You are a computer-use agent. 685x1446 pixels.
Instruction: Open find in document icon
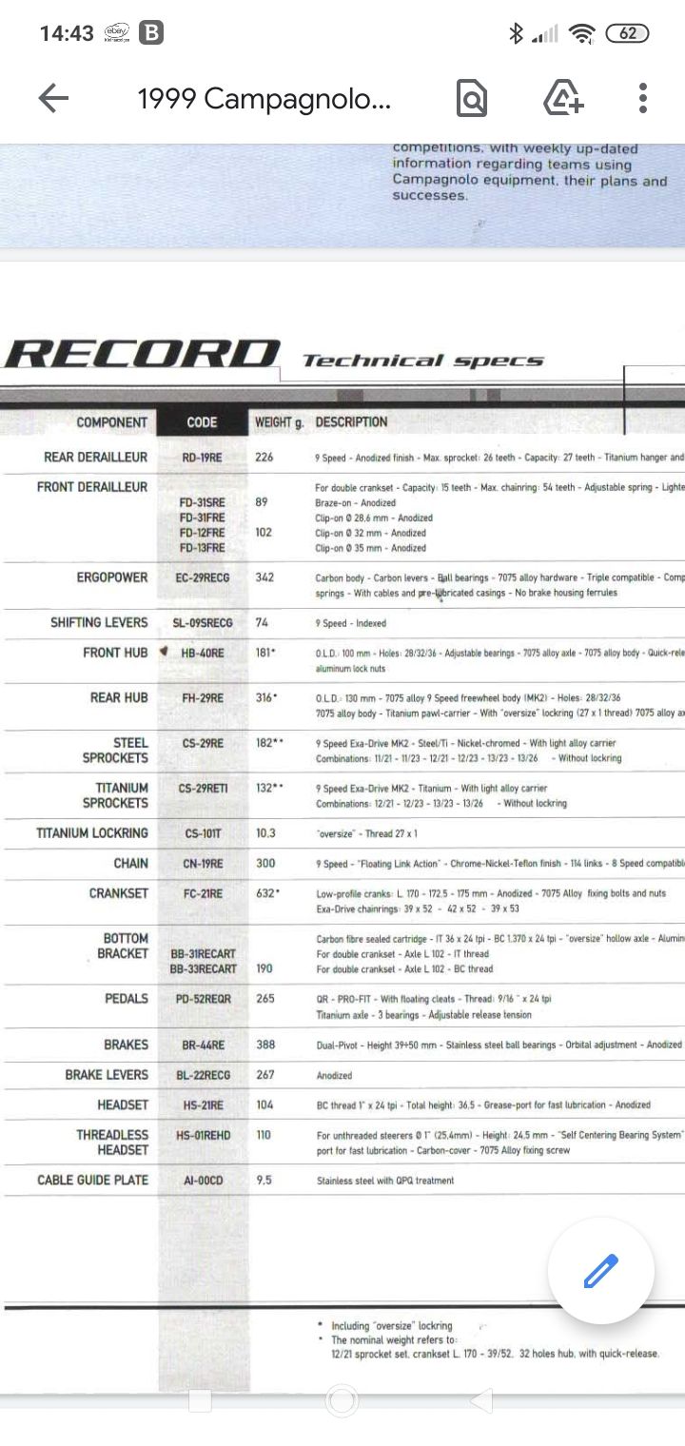pyautogui.click(x=471, y=98)
